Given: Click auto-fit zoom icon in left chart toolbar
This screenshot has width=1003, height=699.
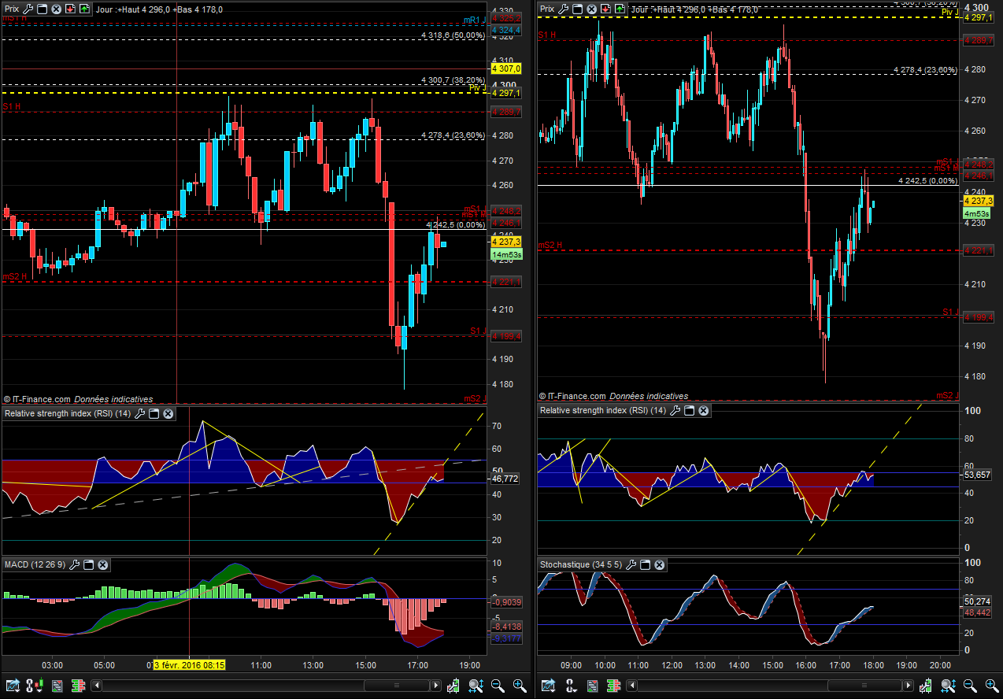Looking at the screenshot, I should tap(476, 686).
